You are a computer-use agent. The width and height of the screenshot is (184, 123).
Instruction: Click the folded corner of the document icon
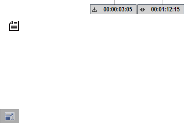tap(11, 22)
